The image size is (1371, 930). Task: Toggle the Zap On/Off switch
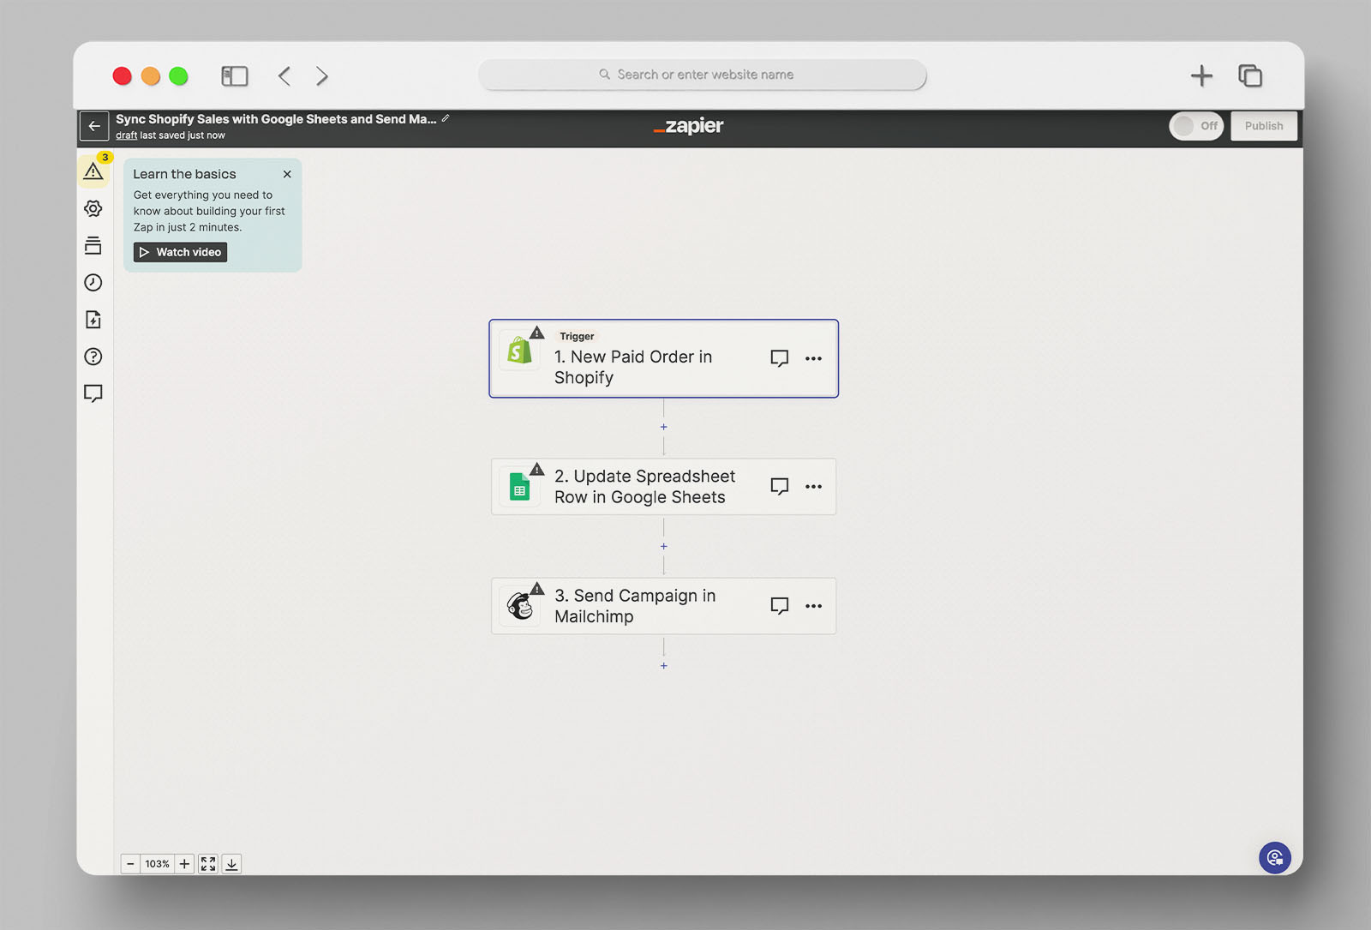(x=1196, y=126)
